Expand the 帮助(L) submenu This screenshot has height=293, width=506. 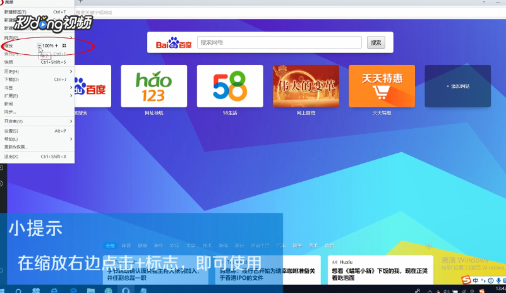click(x=37, y=139)
